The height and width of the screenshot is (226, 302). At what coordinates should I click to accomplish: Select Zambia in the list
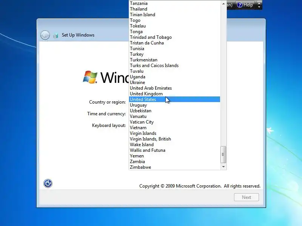pyautogui.click(x=174, y=162)
